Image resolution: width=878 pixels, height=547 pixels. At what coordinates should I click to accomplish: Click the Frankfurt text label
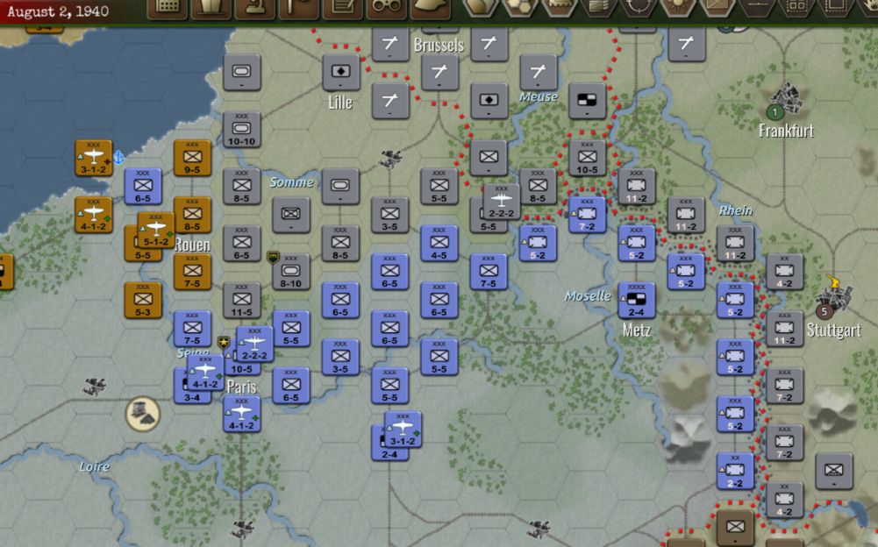click(786, 131)
